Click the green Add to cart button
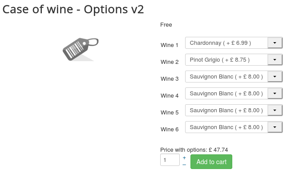The width and height of the screenshot is (287, 177). pyautogui.click(x=211, y=161)
